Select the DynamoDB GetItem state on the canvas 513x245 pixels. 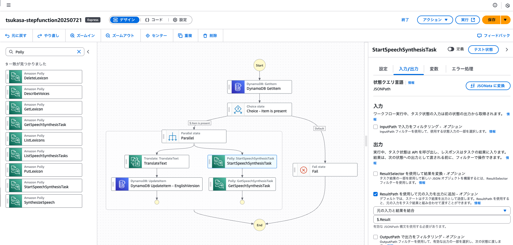click(259, 87)
